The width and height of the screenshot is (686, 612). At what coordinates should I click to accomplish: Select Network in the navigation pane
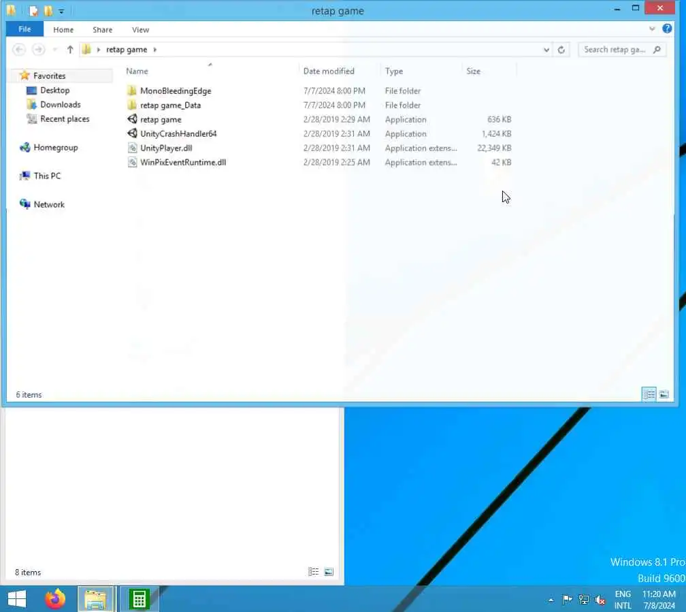click(x=49, y=204)
